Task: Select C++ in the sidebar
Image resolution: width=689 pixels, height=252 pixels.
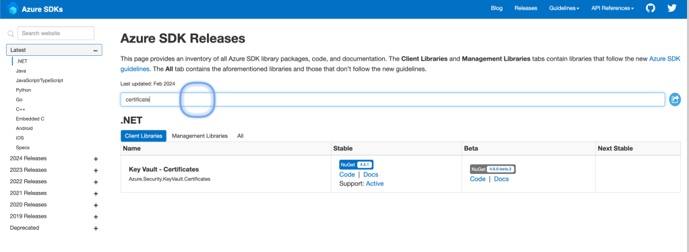Action: 20,109
